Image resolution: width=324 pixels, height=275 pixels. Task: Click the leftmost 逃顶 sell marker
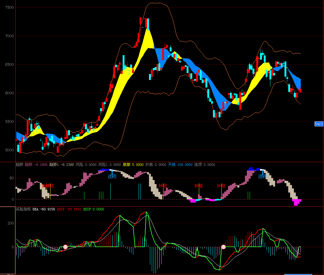coord(112,177)
